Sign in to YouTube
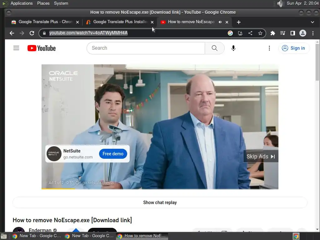 294,48
